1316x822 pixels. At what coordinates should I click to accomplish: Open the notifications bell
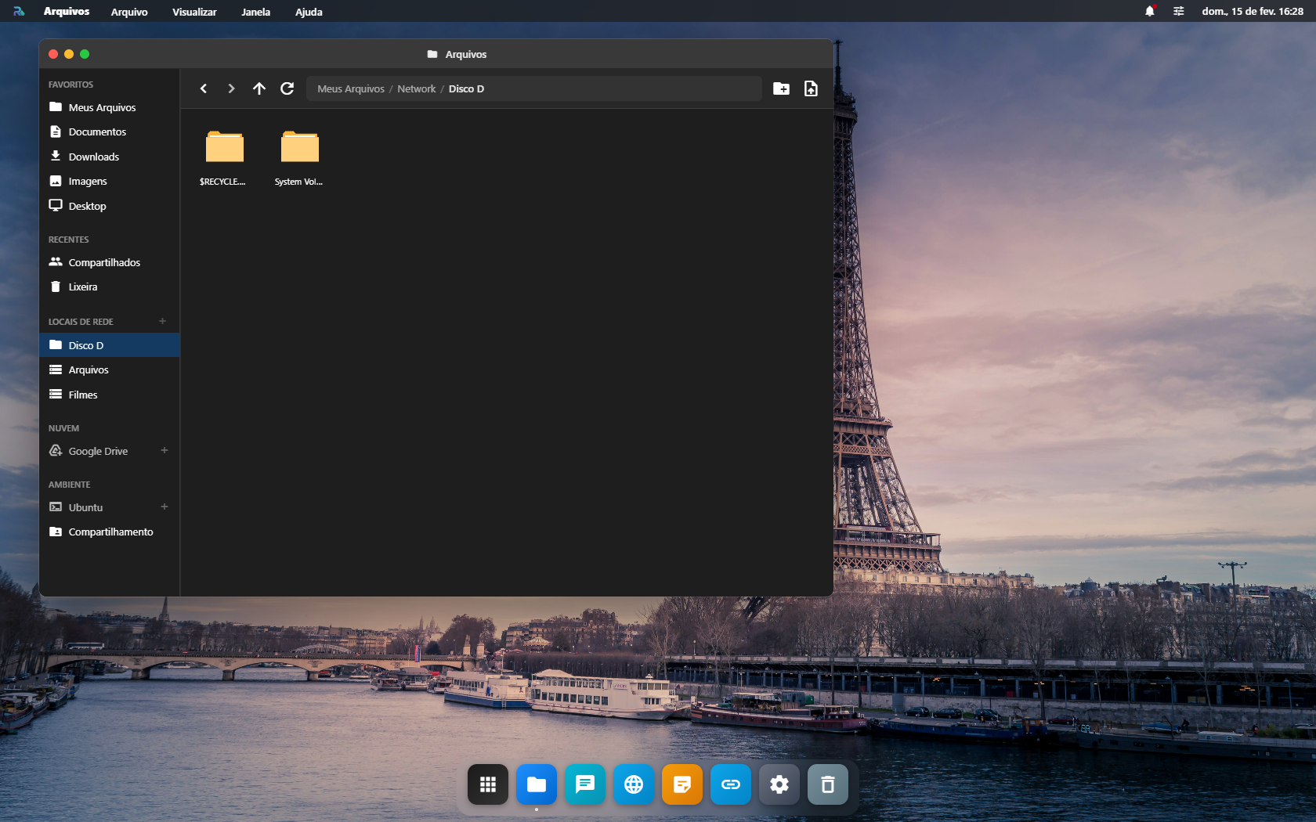coord(1149,11)
